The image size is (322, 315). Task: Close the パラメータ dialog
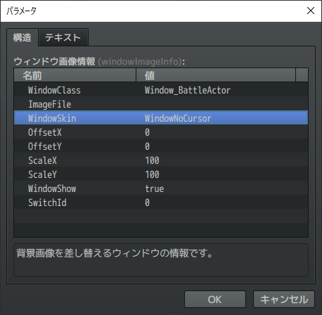click(x=311, y=11)
